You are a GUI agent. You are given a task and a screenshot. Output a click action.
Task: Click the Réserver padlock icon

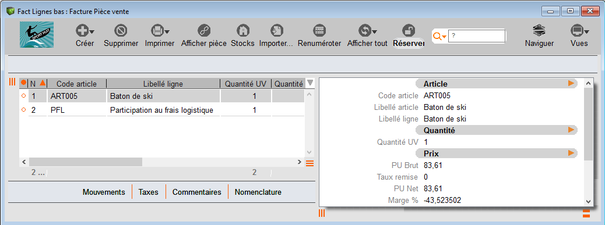coord(408,30)
